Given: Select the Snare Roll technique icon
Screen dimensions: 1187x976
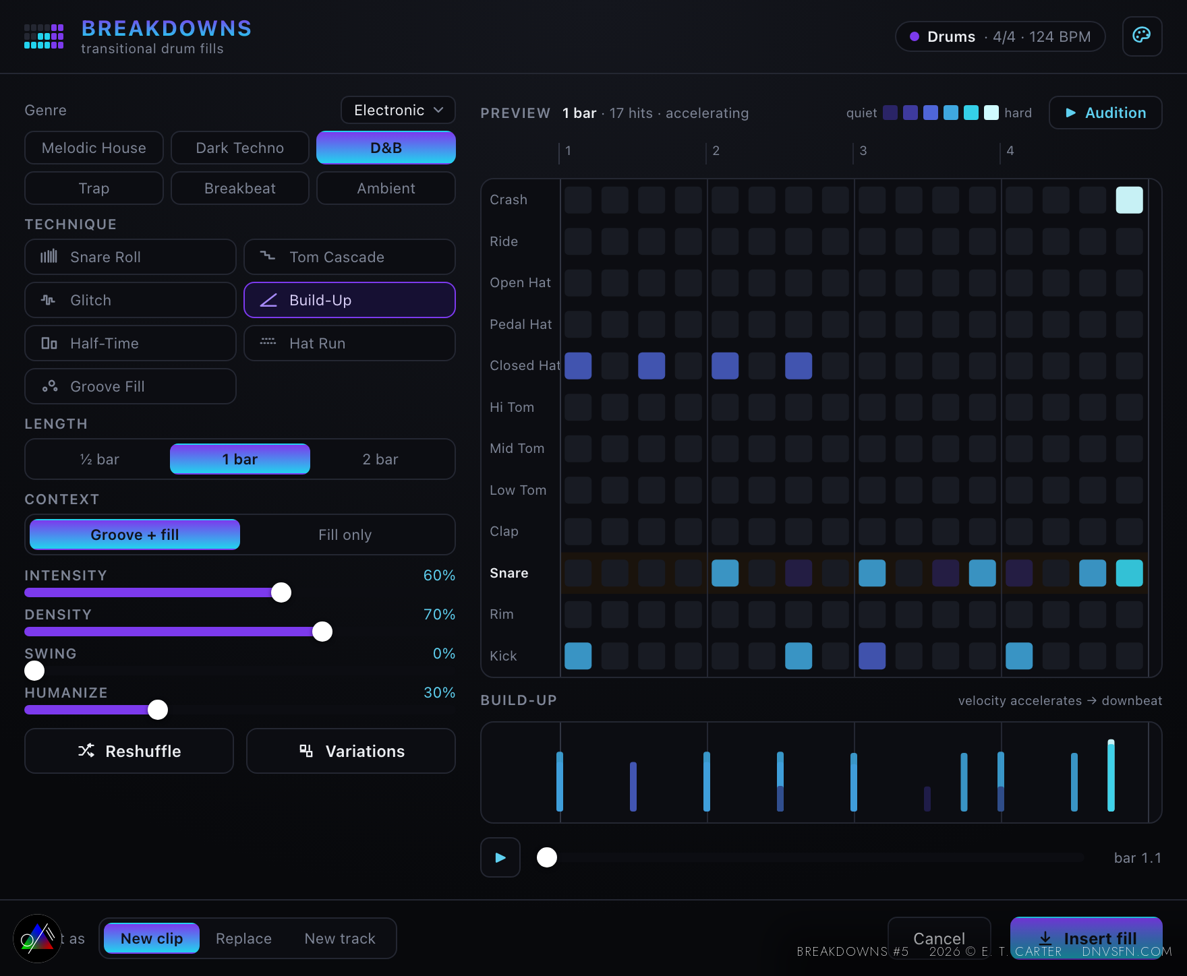Looking at the screenshot, I should pos(49,257).
